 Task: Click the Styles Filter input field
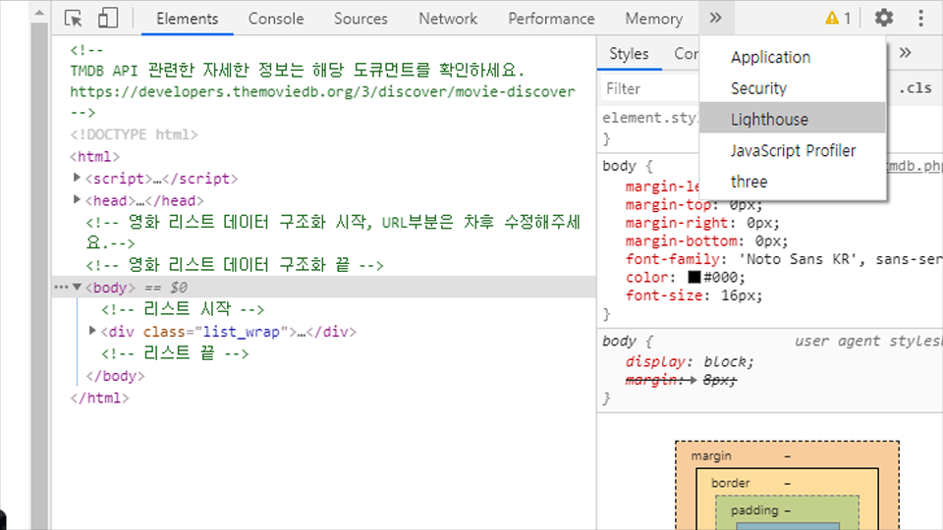[650, 88]
